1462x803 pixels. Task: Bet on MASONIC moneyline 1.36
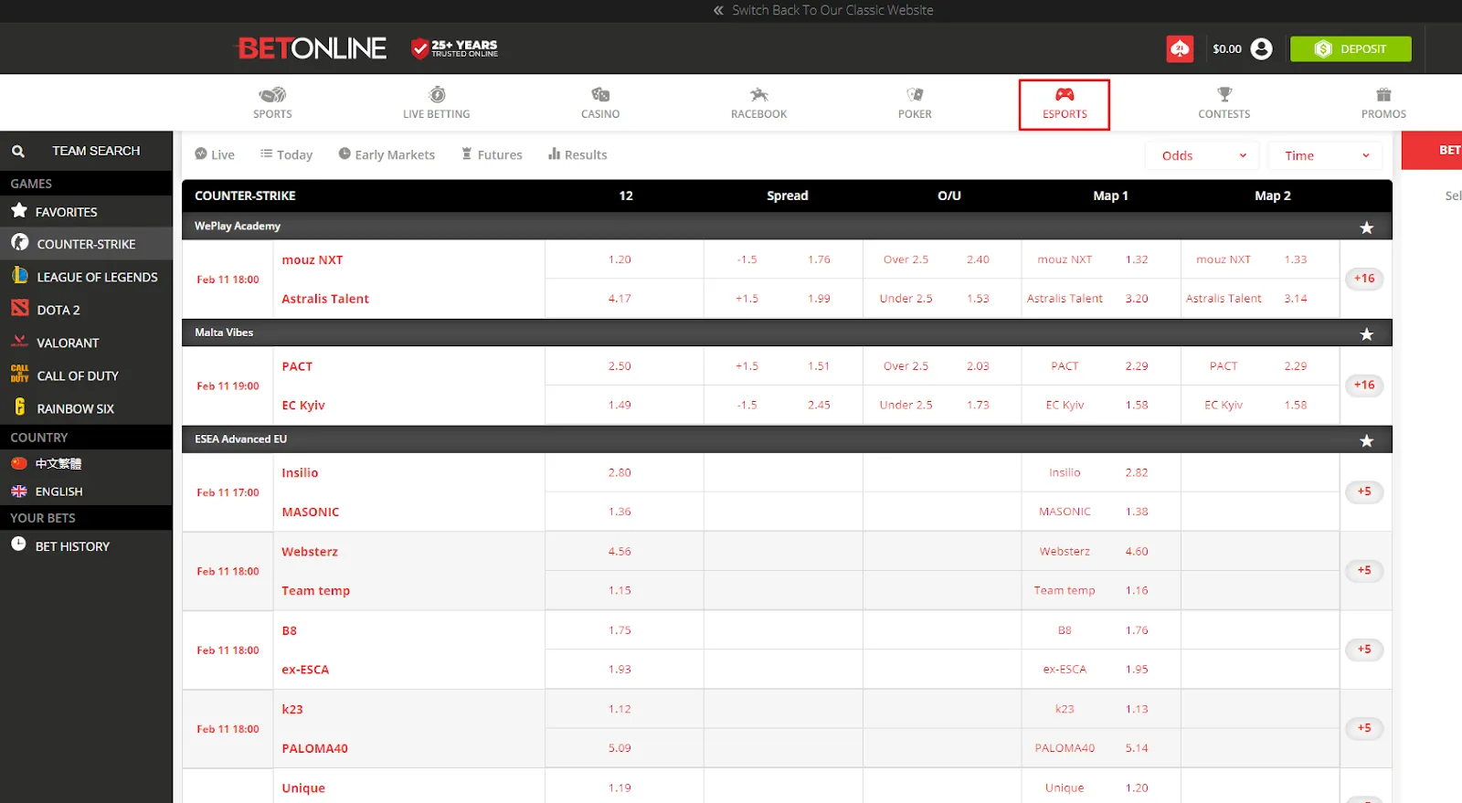pos(620,512)
